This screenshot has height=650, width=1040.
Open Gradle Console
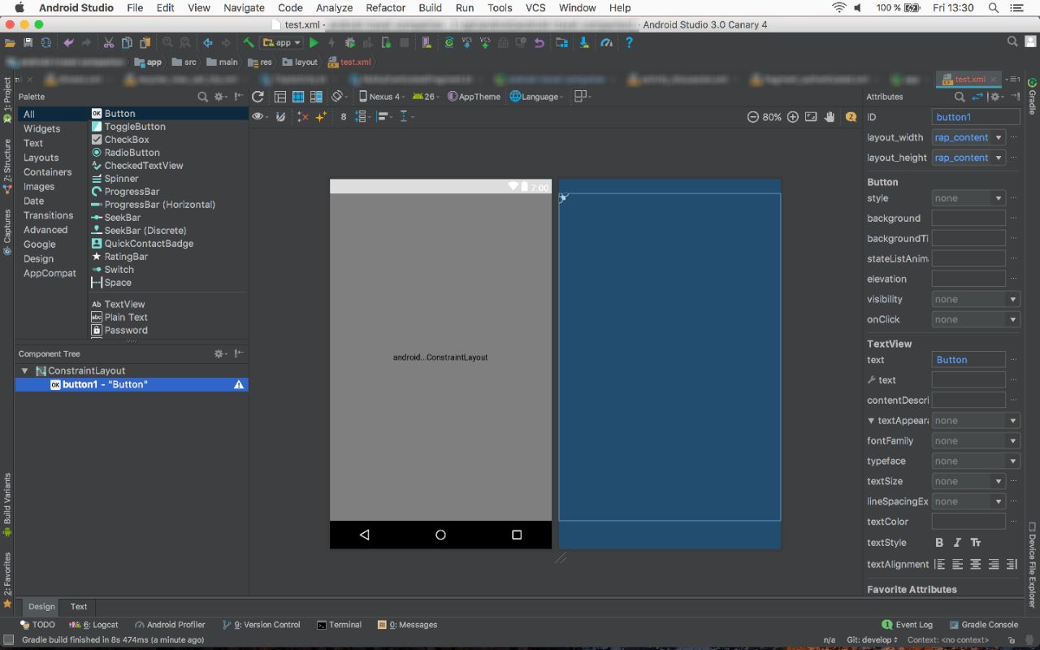click(982, 625)
